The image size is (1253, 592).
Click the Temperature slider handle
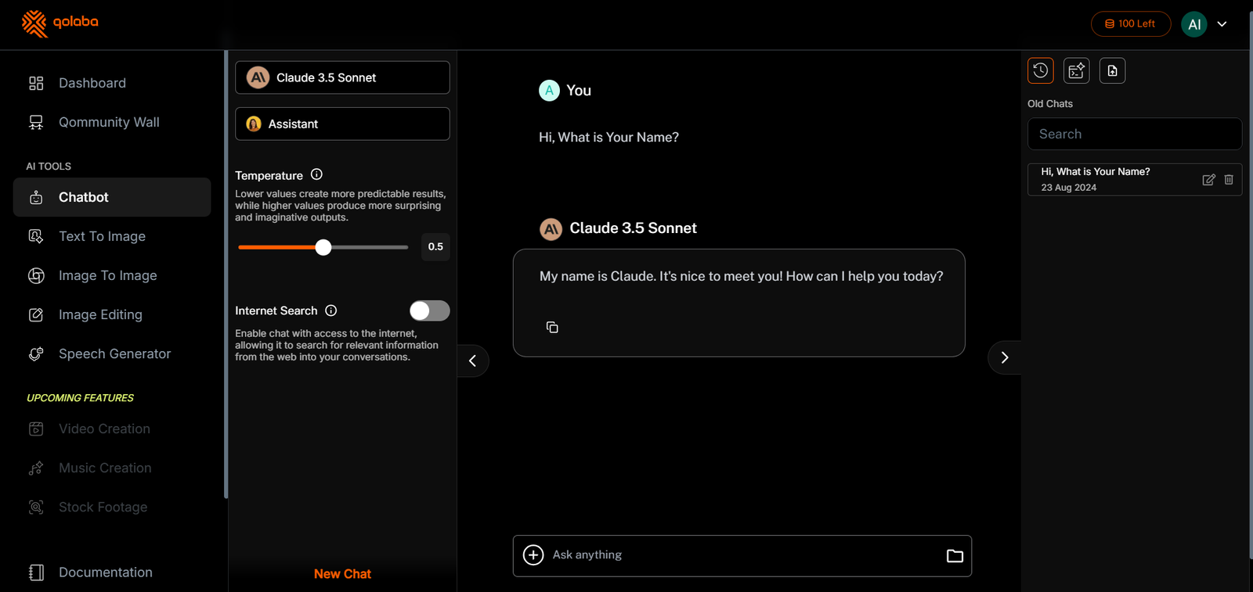coord(323,247)
